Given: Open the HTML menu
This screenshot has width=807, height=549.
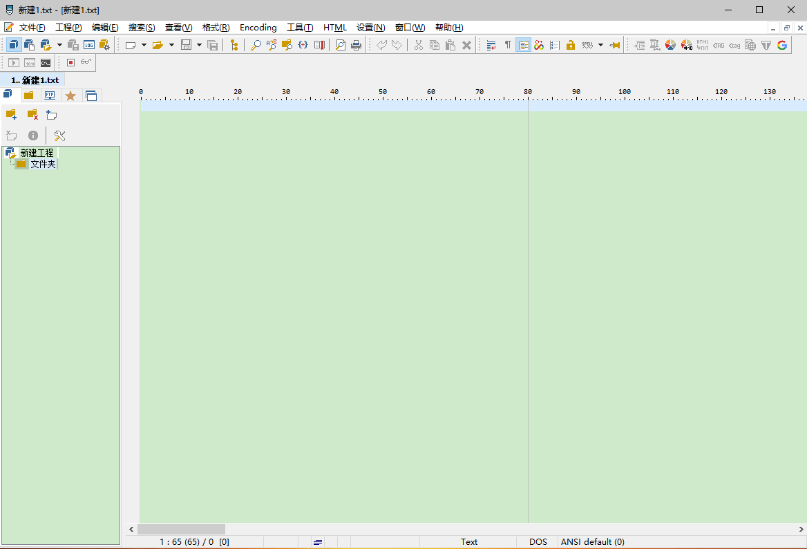Looking at the screenshot, I should pos(334,28).
